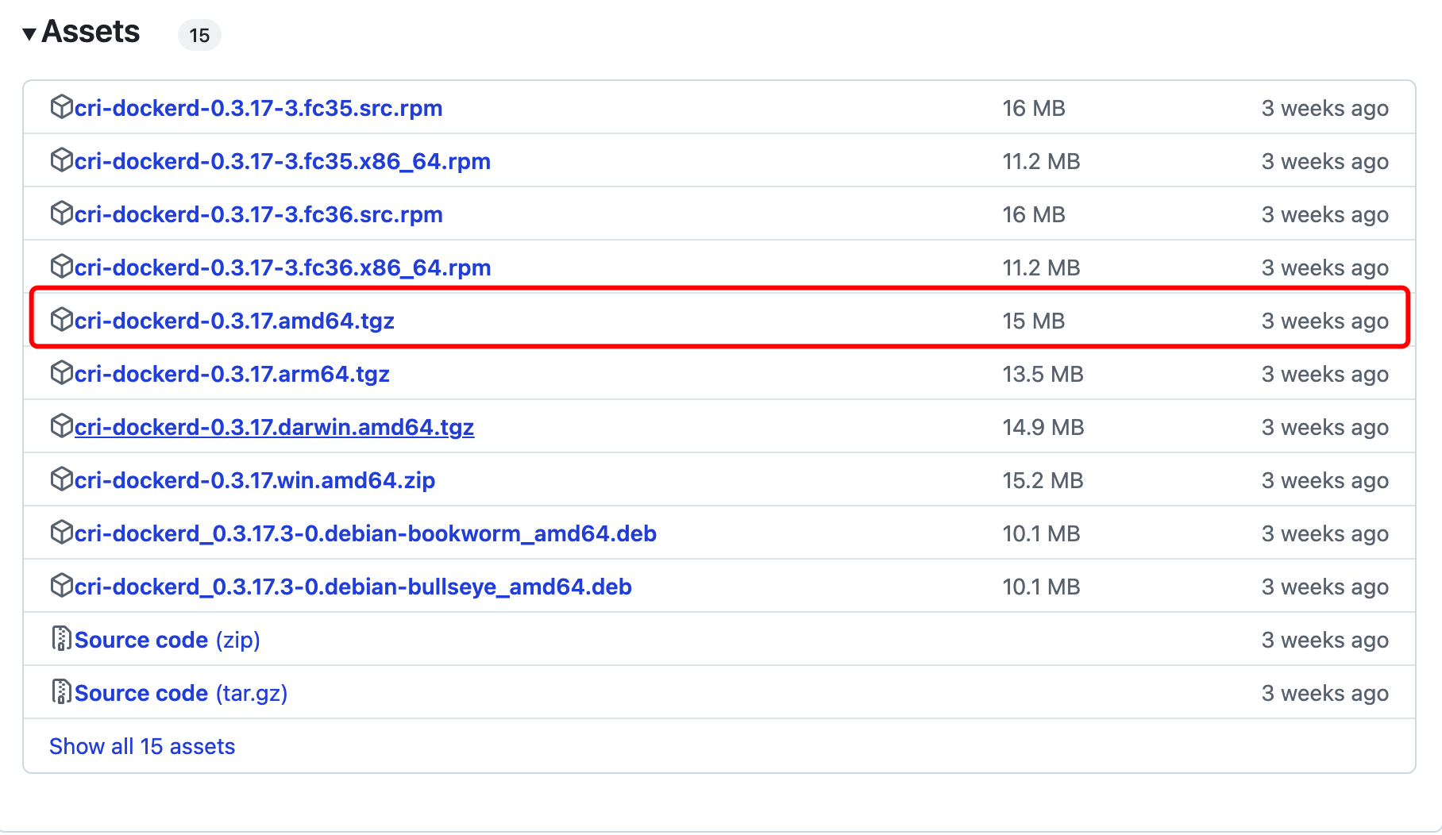The image size is (1442, 835).
Task: Click package icon beside fc36.src.rpm
Action: (x=61, y=214)
